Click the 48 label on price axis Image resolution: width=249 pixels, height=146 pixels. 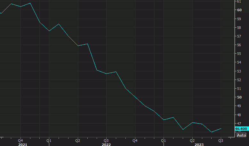239,115
